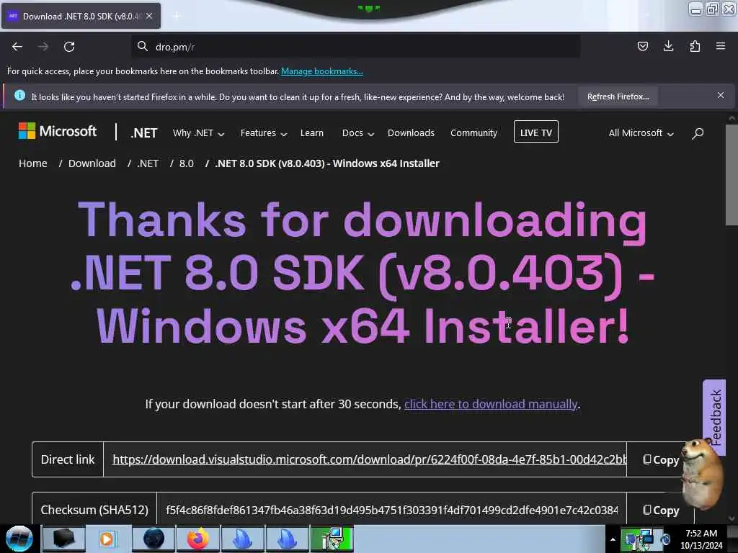The image size is (738, 553).
Task: Click the hamster mascot image
Action: 703,475
